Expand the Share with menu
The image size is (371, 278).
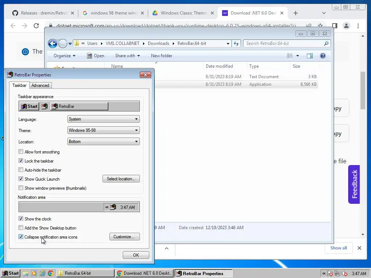click(127, 56)
